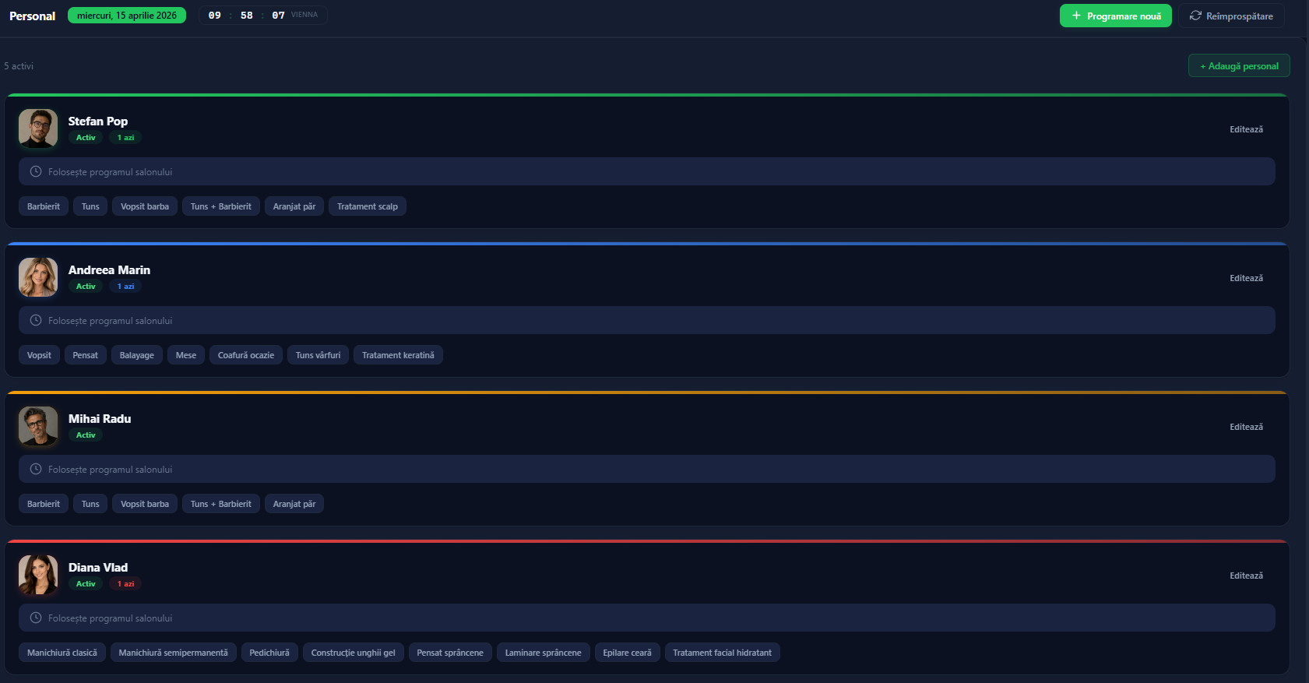Click Diana Vlad's red 1 azi badge
The image size is (1309, 683).
[125, 584]
